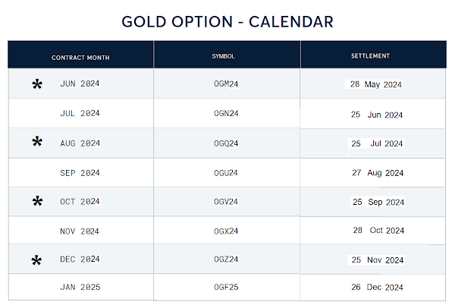This screenshot has height=308, width=455.
Task: Select the asterisk marker for OCT 2024
Action: point(37,201)
